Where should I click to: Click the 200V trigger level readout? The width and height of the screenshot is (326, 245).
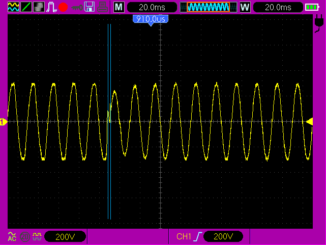[x=223, y=236]
